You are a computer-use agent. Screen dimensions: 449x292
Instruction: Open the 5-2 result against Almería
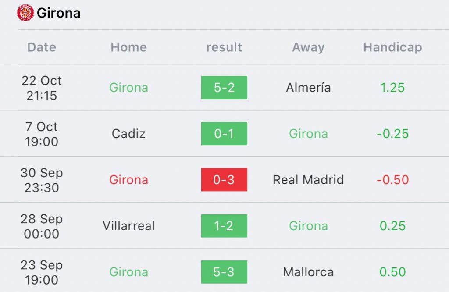(x=224, y=88)
